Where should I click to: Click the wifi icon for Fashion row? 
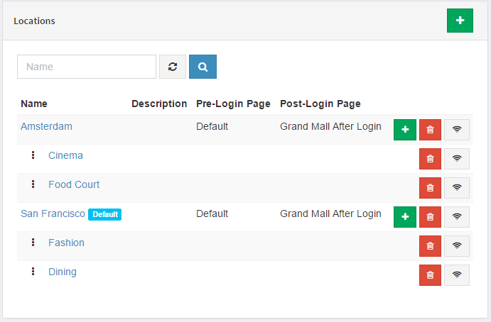click(457, 246)
